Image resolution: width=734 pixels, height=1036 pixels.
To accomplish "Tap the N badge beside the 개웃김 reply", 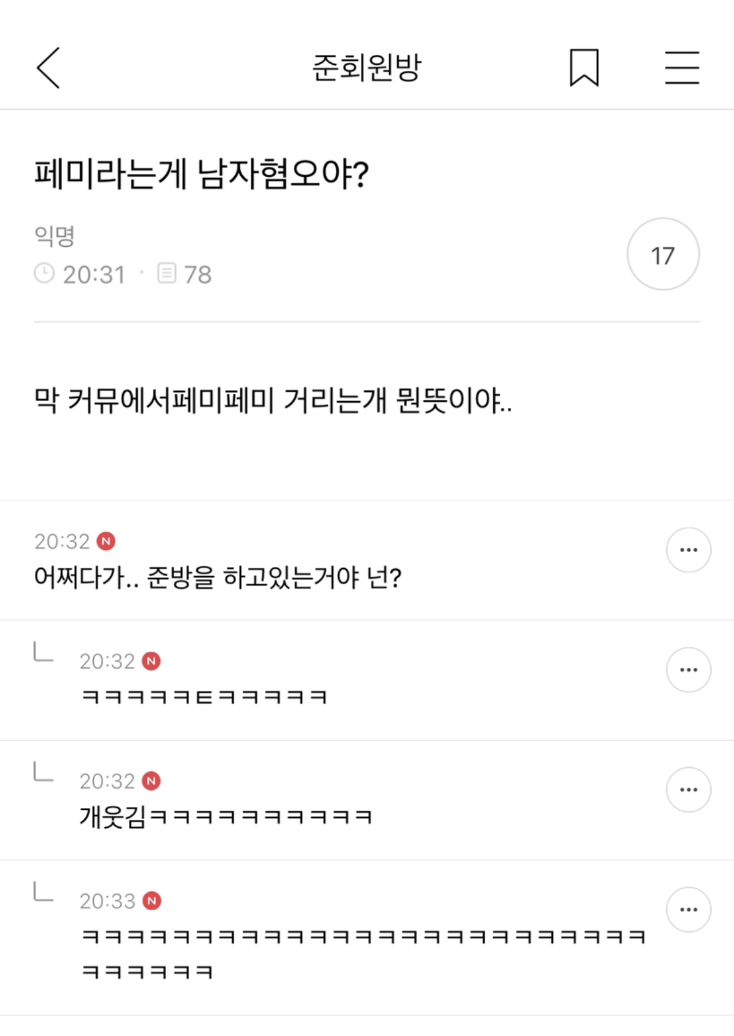I will [151, 781].
